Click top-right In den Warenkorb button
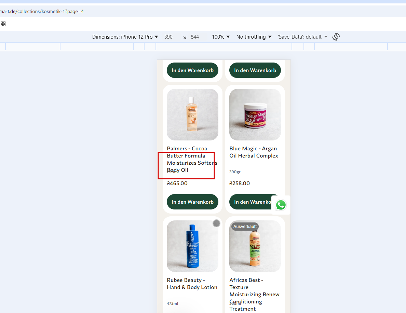 [255, 70]
